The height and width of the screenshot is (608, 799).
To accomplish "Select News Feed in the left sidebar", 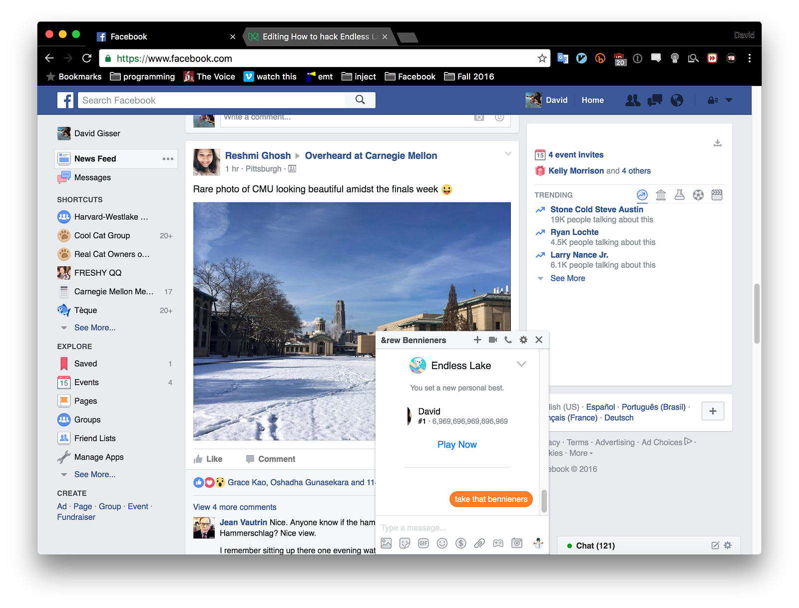I will pyautogui.click(x=116, y=159).
